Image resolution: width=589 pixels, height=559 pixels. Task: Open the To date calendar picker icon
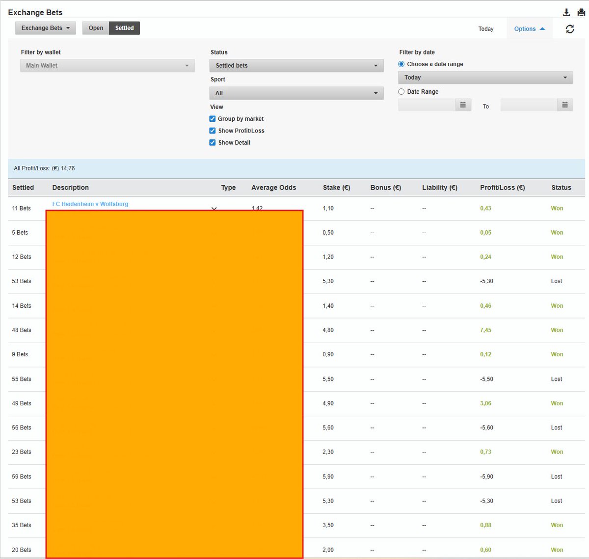565,105
